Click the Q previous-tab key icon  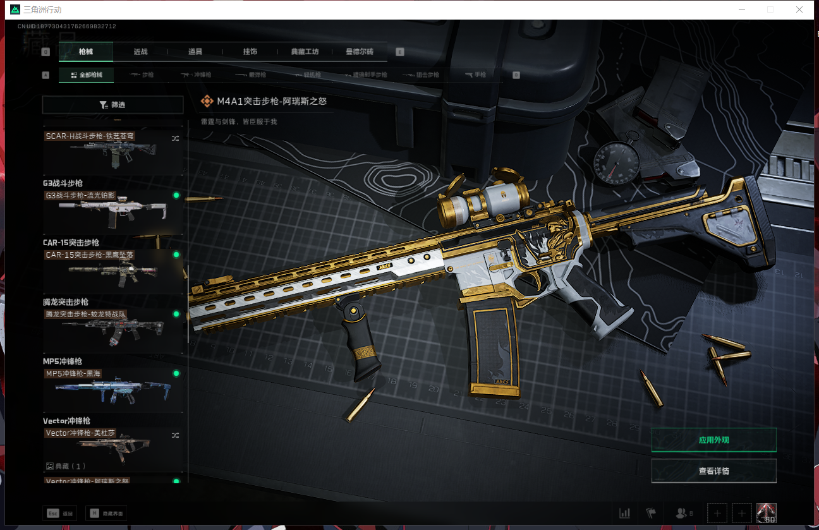[45, 52]
